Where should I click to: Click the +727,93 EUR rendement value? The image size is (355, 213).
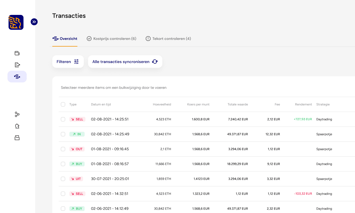[x=303, y=119]
